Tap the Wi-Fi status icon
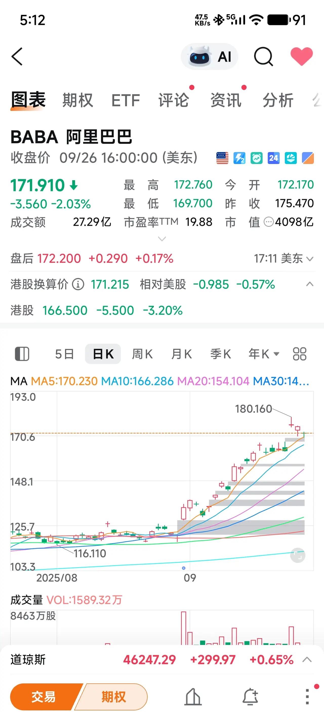Screen dimensions: 324x712 (x=256, y=20)
